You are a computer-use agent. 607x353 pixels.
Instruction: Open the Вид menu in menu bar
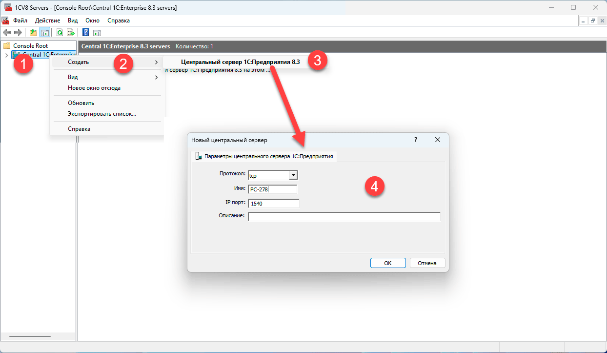(73, 21)
